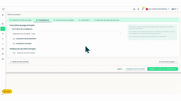The width and height of the screenshot is (181, 101).
Task: Click the app logo in top-left
Action: [3, 9]
